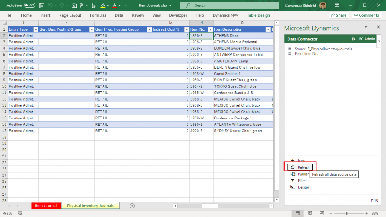This screenshot has height=217, width=386.
Task: Toggle the AutoSave switch
Action: pyautogui.click(x=29, y=5)
